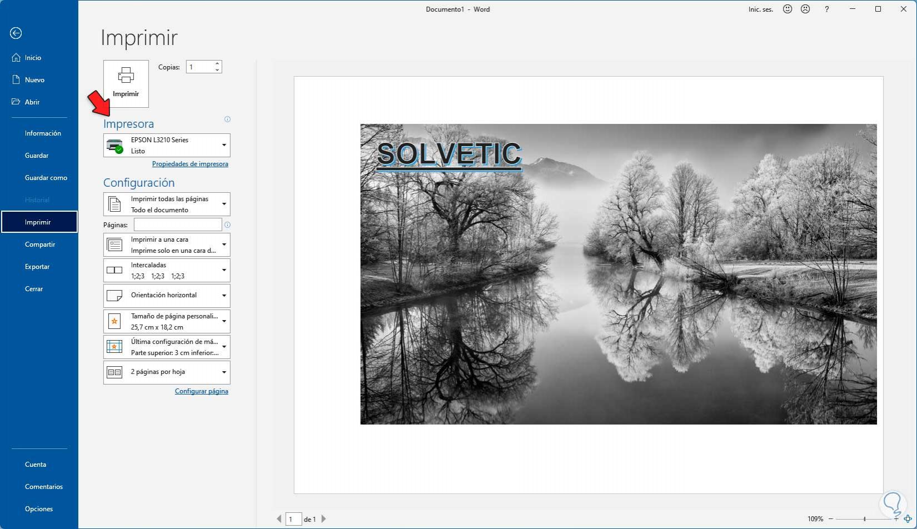917x529 pixels.
Task: Go back using the back arrow
Action: point(16,33)
